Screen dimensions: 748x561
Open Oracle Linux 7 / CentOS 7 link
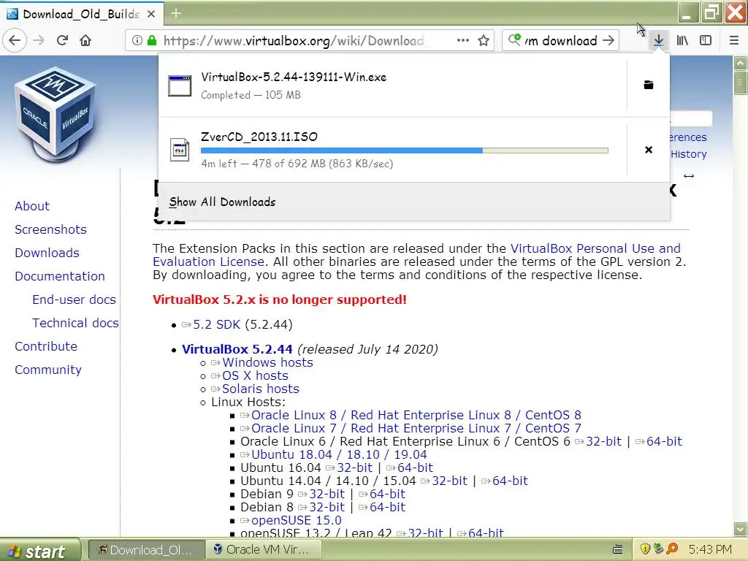click(x=416, y=428)
